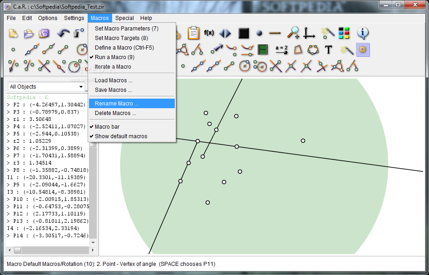Open the clipboard comment icon
The image size is (429, 275).
(193, 33)
